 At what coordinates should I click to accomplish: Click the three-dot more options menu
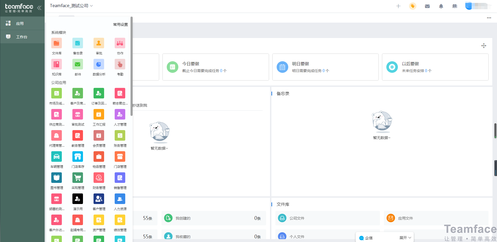[489, 18]
